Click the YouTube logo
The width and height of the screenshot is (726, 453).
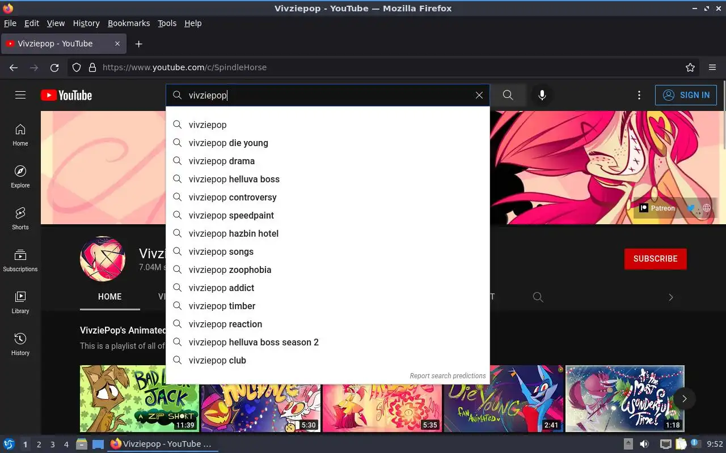(66, 95)
